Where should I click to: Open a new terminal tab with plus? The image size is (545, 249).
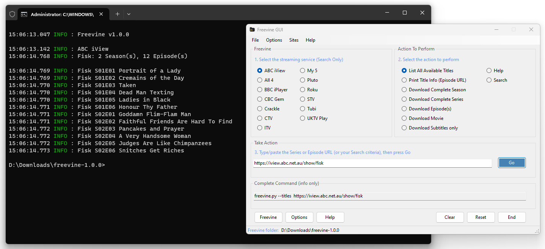(x=117, y=14)
